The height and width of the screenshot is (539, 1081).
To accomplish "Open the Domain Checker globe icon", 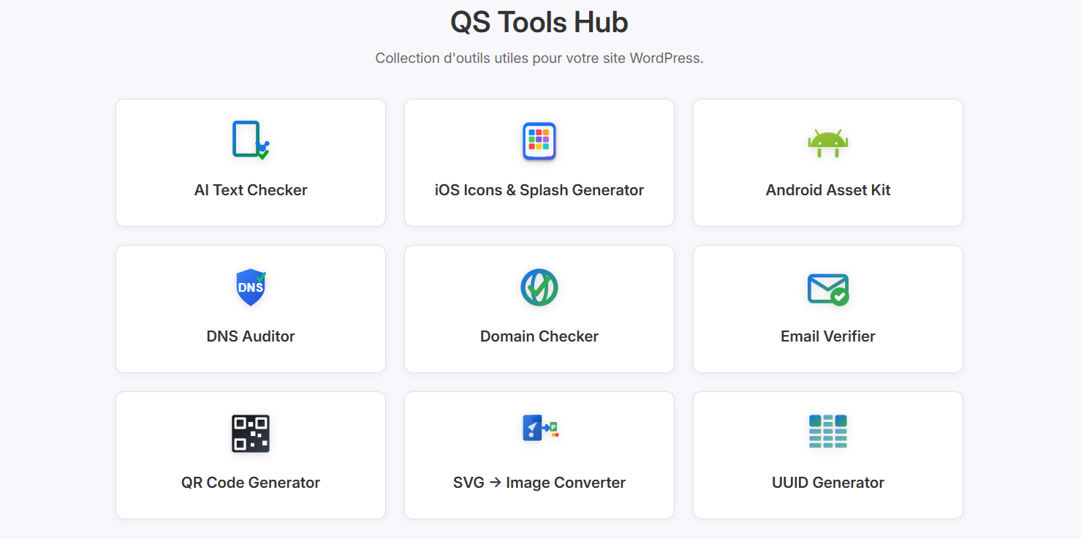I will pos(539,287).
